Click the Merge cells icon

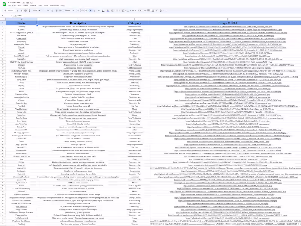(x=117, y=11)
